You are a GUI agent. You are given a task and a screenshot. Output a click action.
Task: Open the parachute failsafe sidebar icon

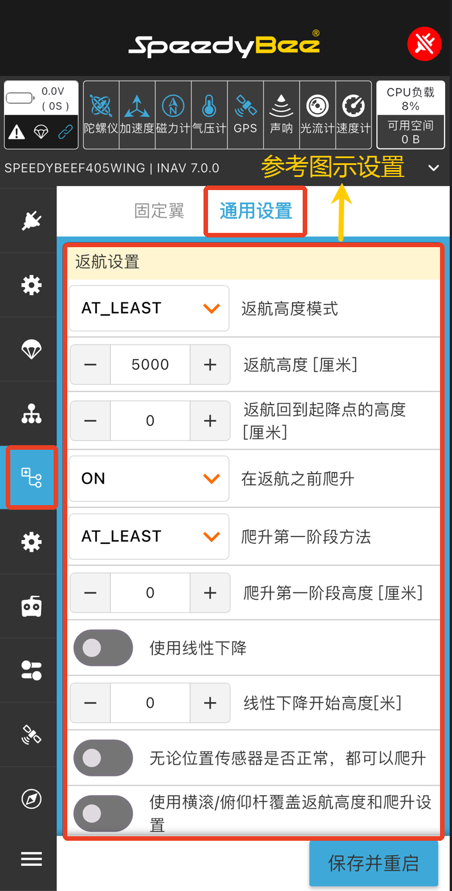pos(31,349)
